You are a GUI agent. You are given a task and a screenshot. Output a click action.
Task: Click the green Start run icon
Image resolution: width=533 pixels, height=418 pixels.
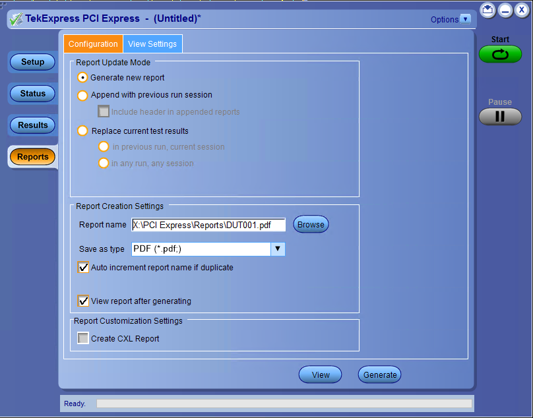[x=500, y=54]
